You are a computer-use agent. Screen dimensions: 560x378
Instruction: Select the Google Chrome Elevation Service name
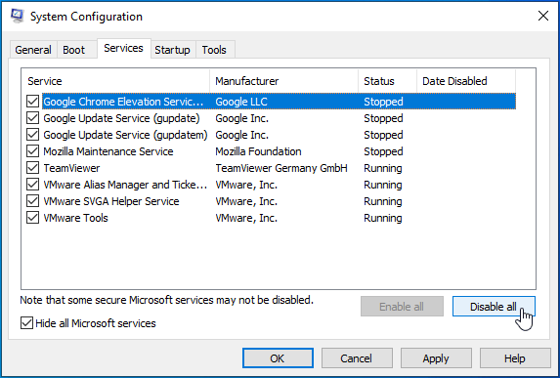pos(123,102)
